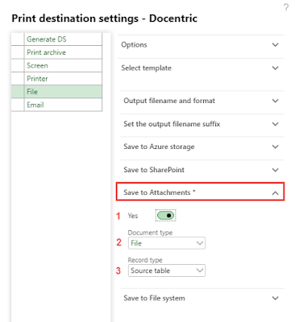Screen dimensions: 295x322
Task: Open the help question mark icon
Action: [286, 7]
